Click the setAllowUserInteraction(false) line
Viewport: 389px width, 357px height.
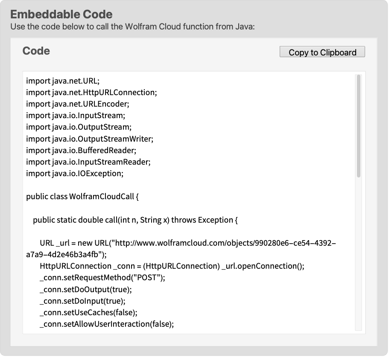(107, 324)
